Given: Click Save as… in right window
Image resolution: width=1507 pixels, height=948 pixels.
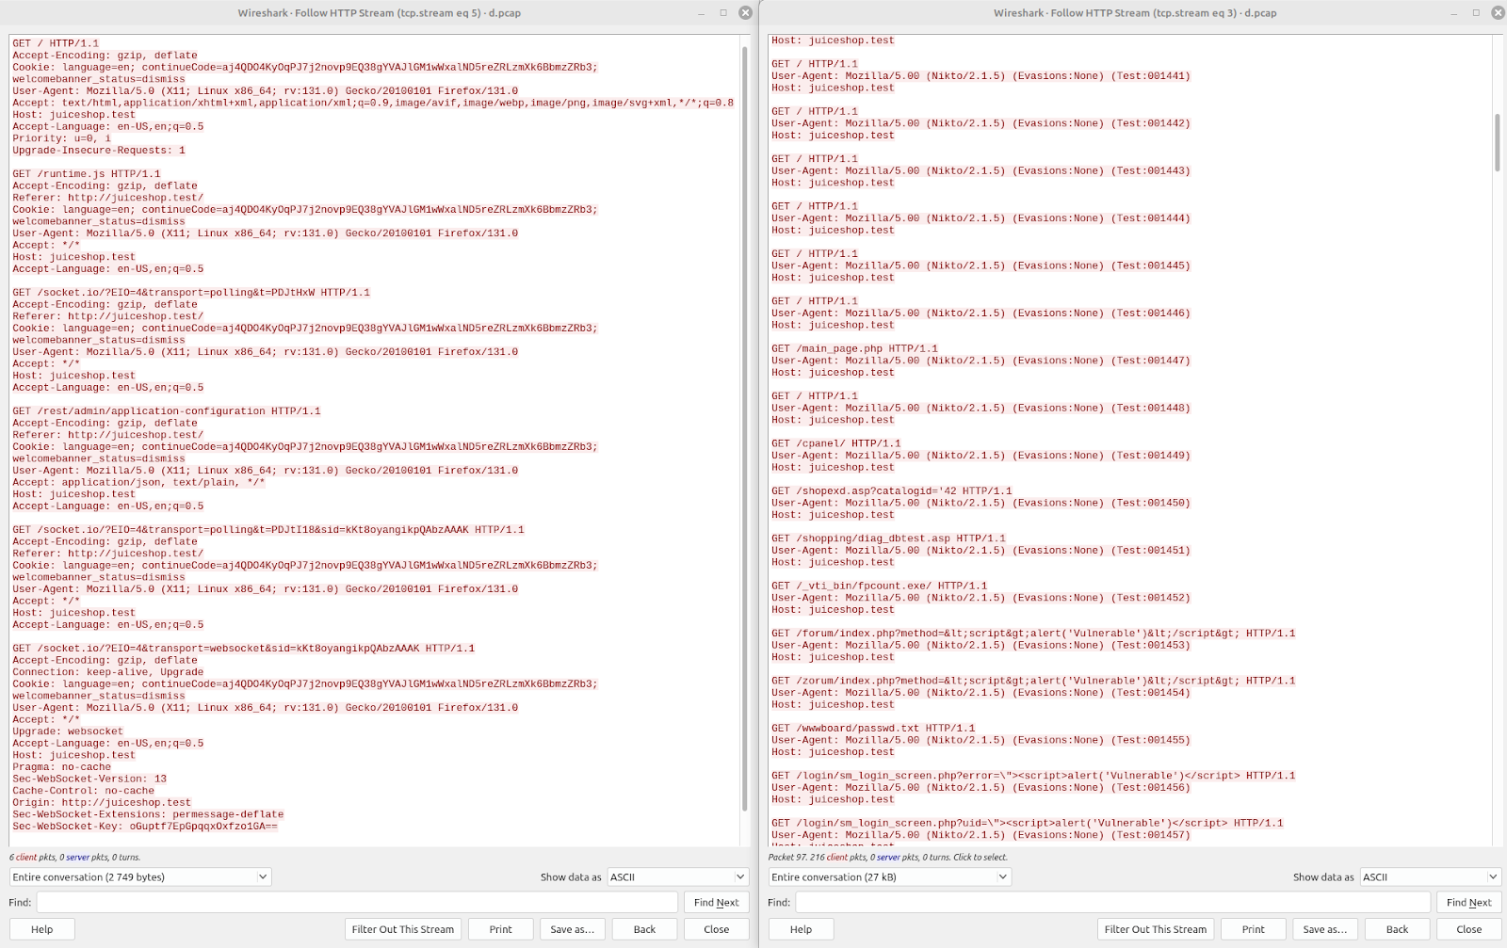Looking at the screenshot, I should coord(1325,929).
